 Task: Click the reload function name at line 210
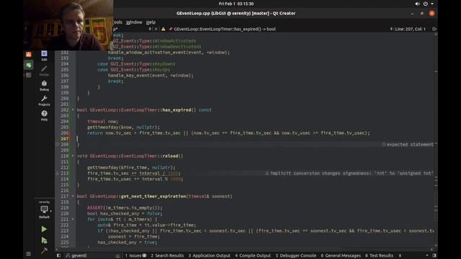pos(170,156)
